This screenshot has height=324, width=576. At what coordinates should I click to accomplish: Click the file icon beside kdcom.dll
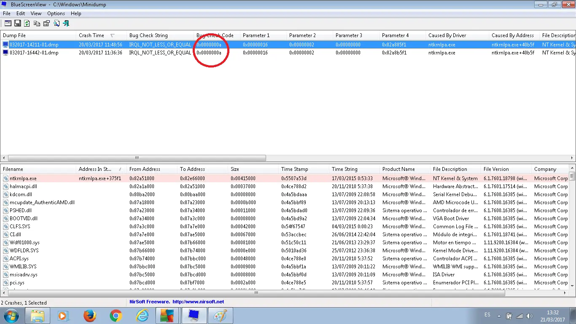pos(5,194)
